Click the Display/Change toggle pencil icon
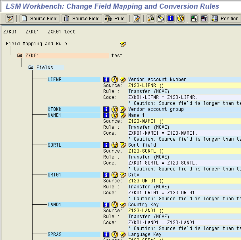The image size is (241, 240). 10,19
